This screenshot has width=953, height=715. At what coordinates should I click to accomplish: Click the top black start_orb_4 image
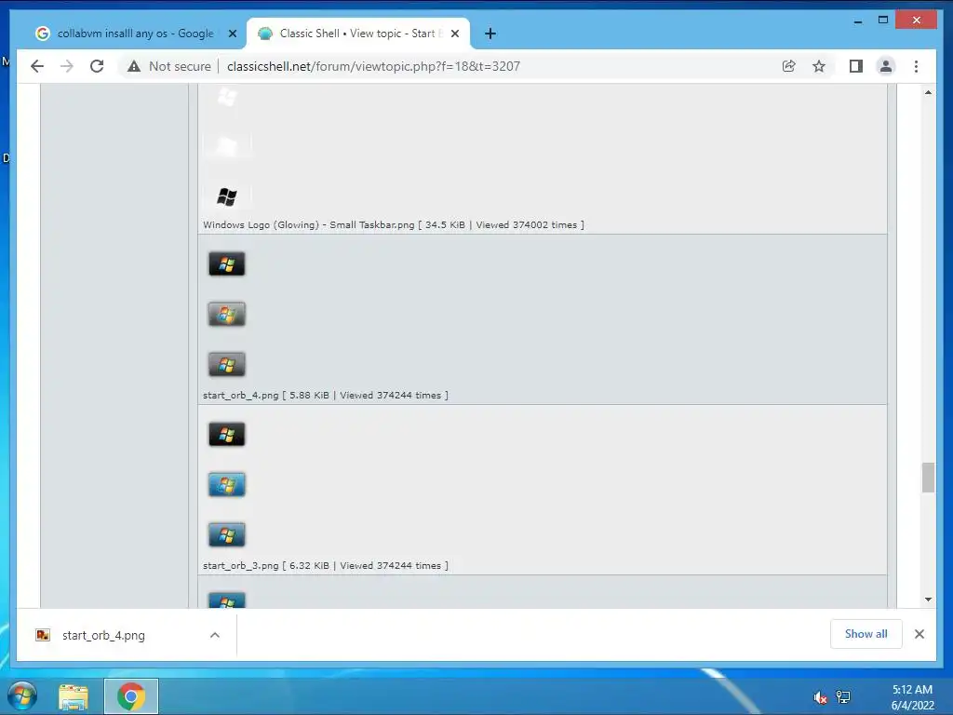[227, 263]
